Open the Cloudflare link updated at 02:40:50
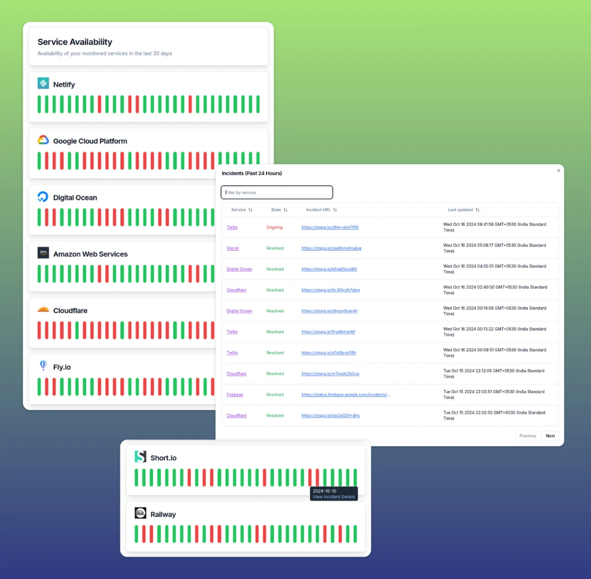Image resolution: width=591 pixels, height=579 pixels. [x=236, y=290]
